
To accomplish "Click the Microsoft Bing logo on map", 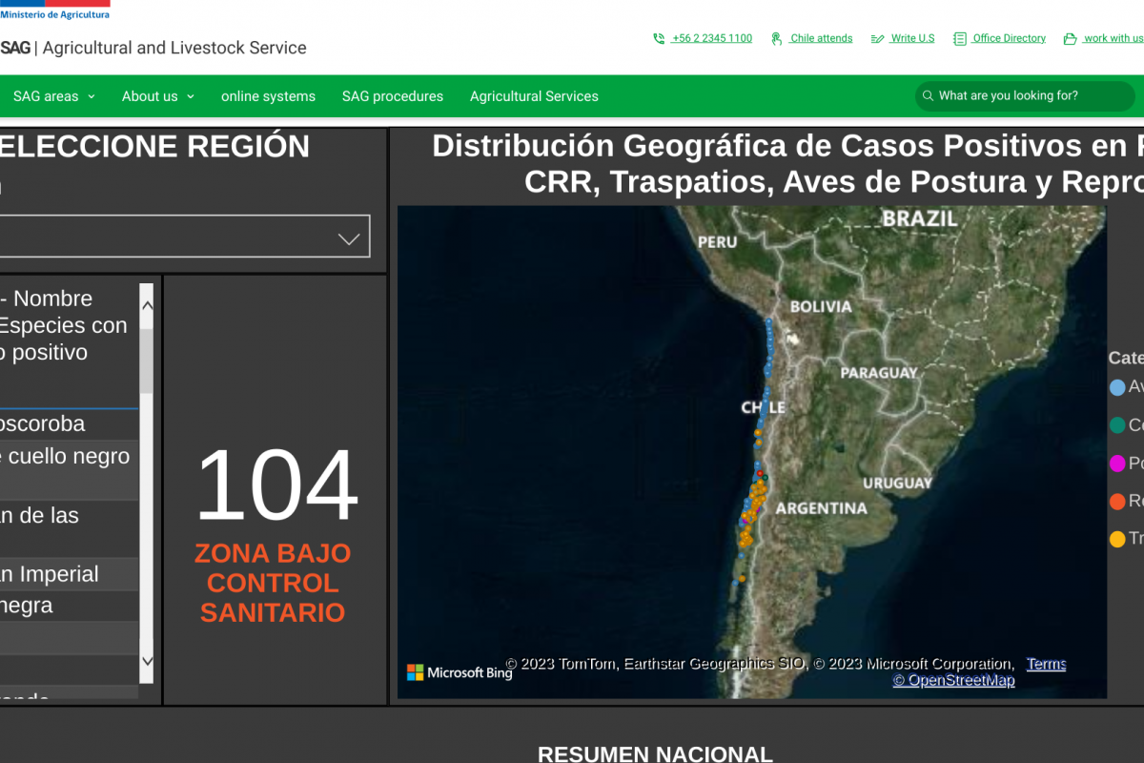I will click(x=460, y=672).
